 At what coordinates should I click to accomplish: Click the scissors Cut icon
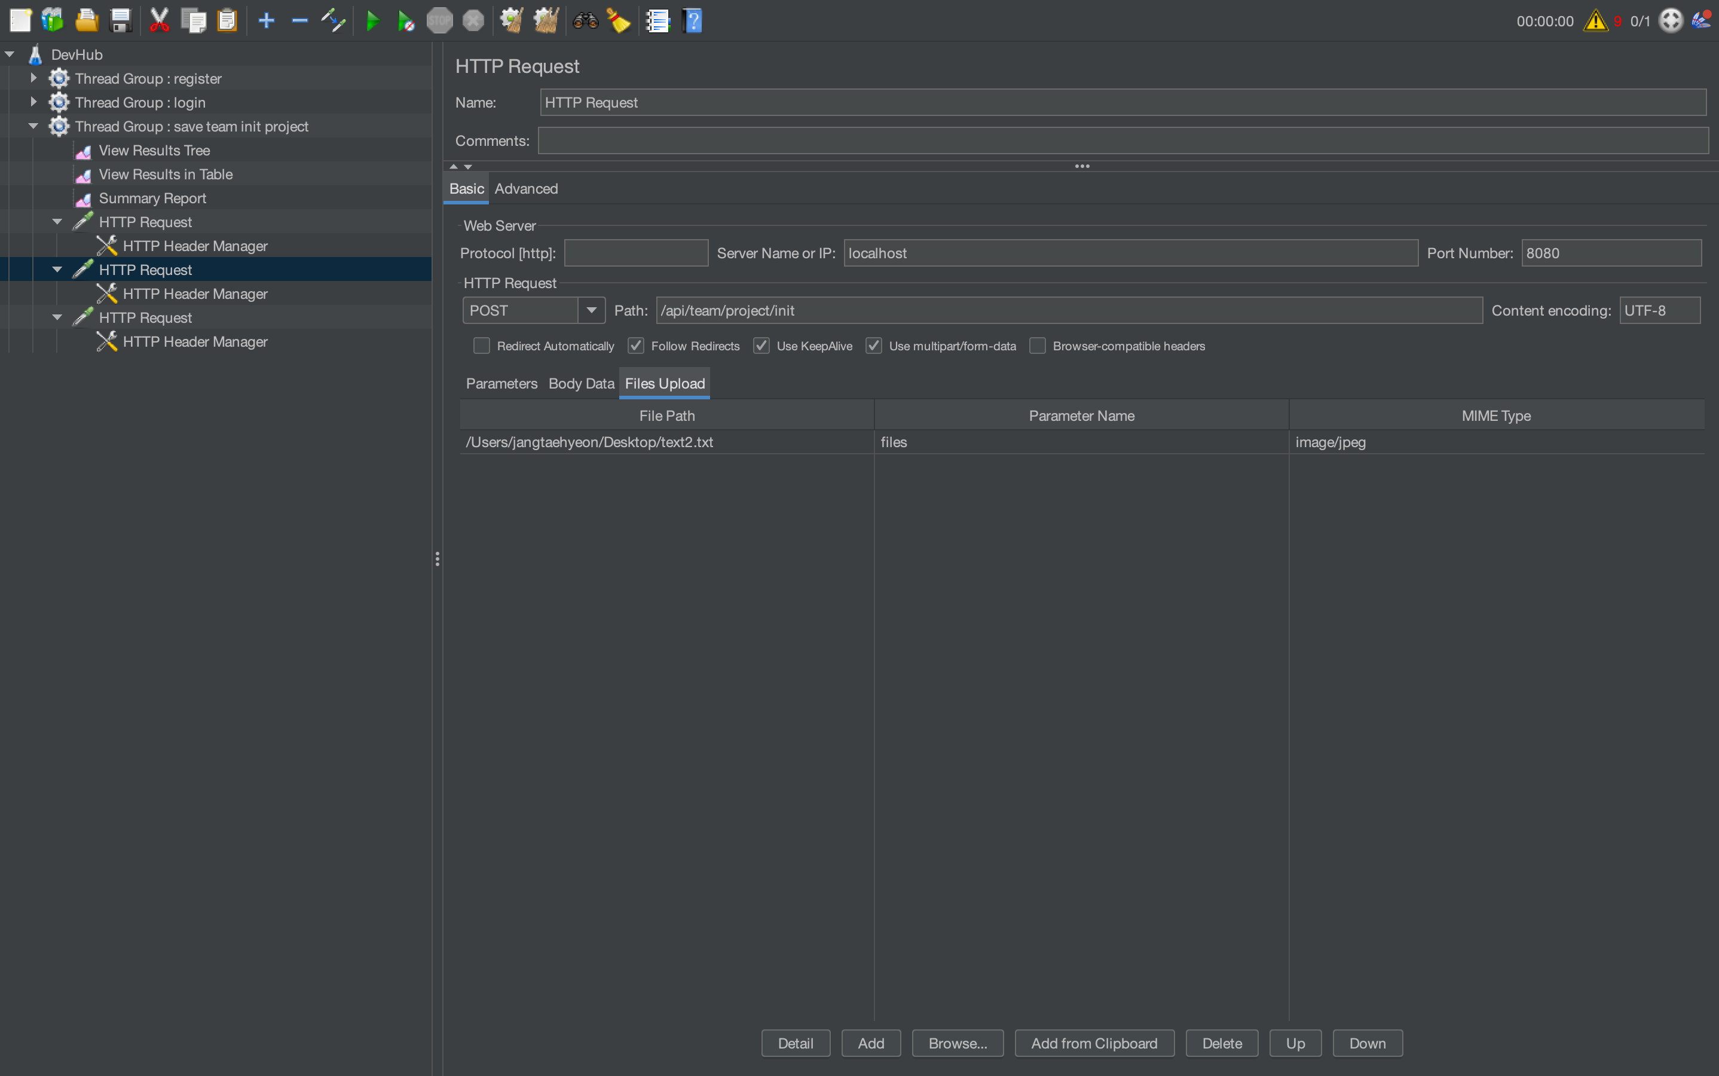(160, 21)
